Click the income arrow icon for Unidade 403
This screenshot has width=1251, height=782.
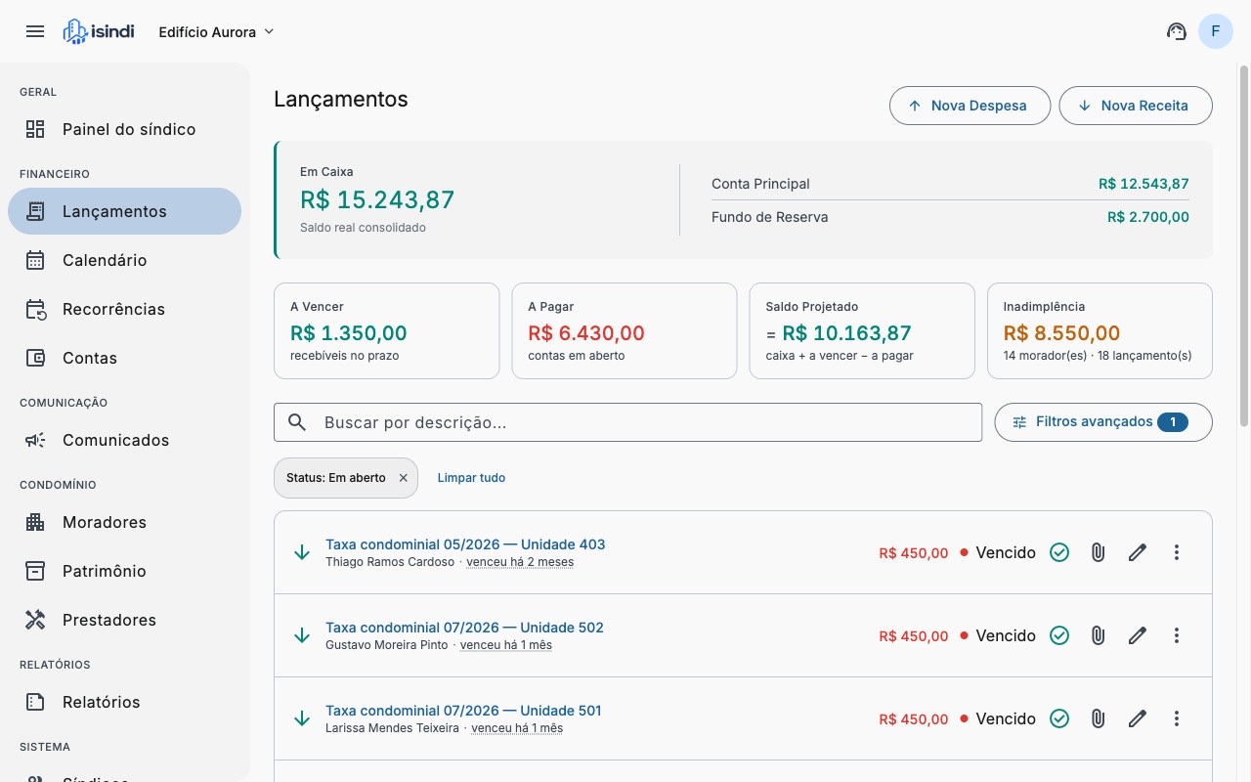point(302,552)
